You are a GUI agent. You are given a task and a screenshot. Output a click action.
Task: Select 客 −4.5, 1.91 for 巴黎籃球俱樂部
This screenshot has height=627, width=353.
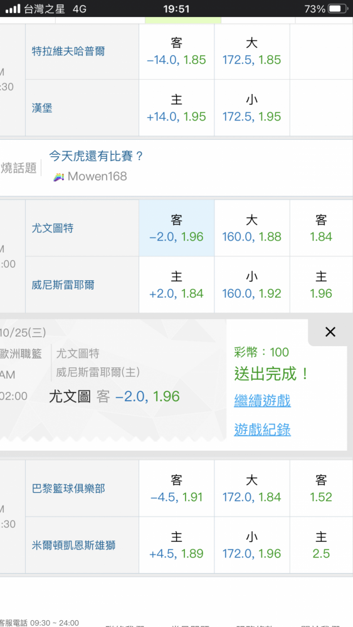tap(176, 488)
